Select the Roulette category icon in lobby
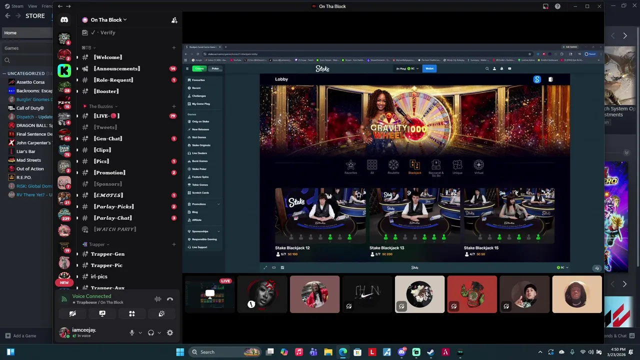Image resolution: width=640 pixels, height=360 pixels. [x=393, y=167]
